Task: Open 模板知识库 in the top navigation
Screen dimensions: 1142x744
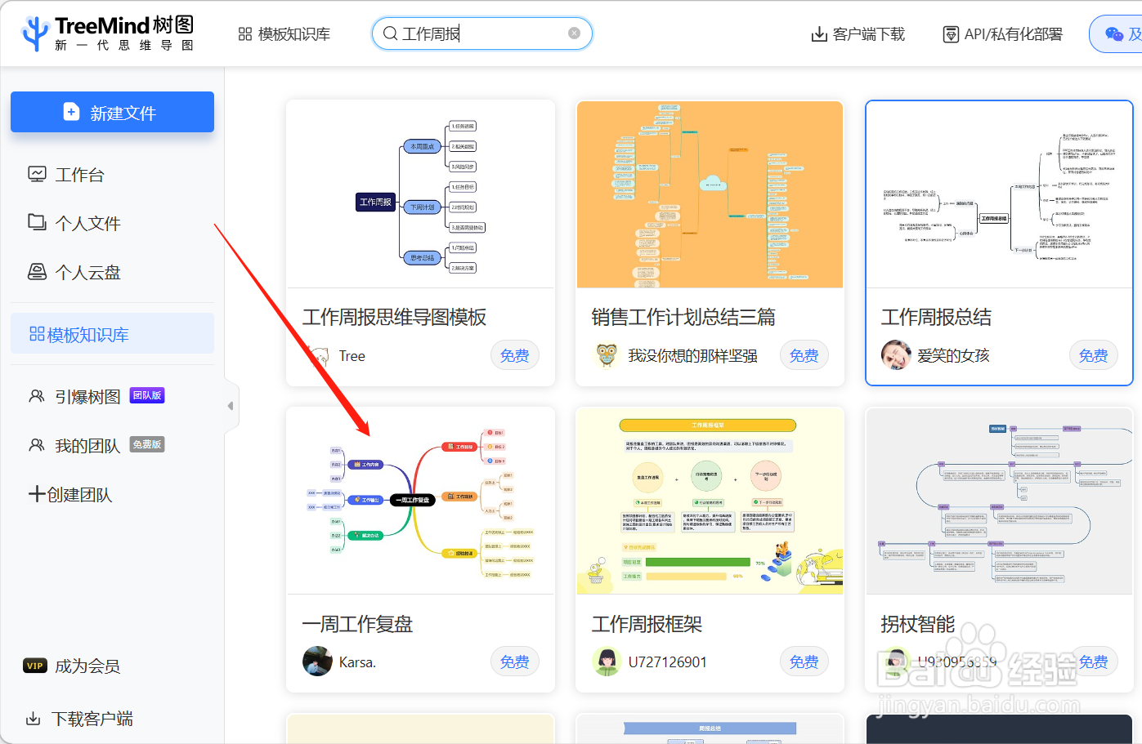Action: [284, 34]
